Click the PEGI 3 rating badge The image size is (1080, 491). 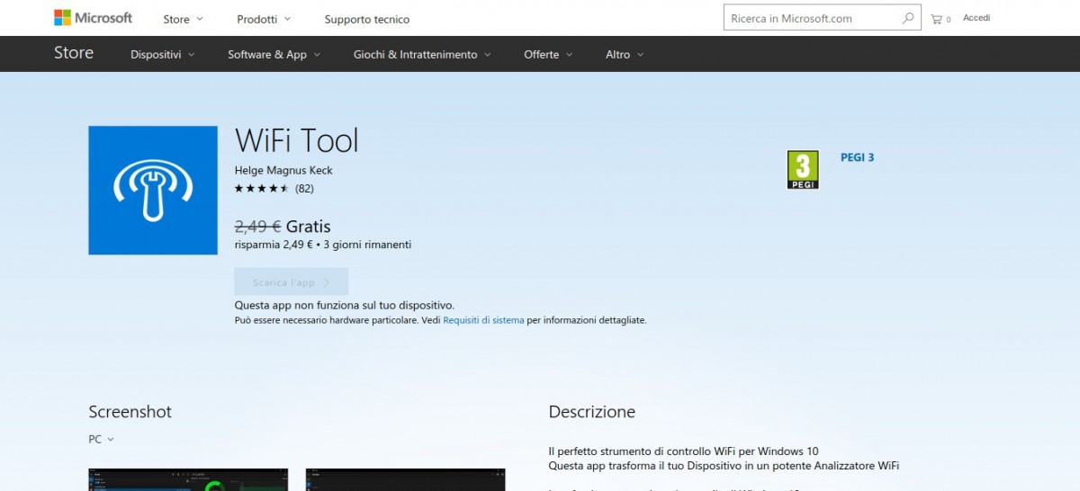tap(803, 169)
